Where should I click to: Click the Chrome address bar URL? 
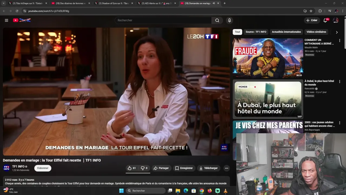point(49,11)
